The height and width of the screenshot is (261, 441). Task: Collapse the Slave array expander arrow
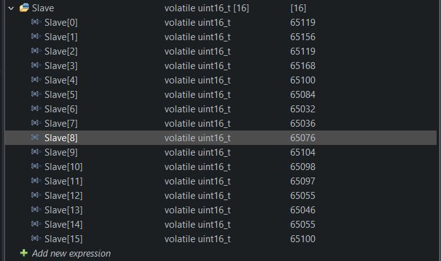(x=11, y=8)
